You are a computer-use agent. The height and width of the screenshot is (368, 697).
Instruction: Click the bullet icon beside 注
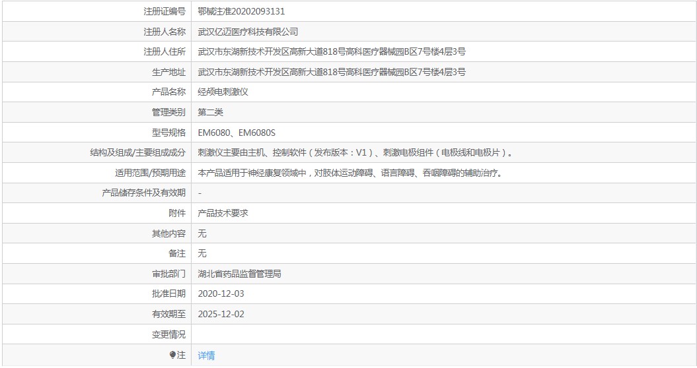(x=172, y=355)
